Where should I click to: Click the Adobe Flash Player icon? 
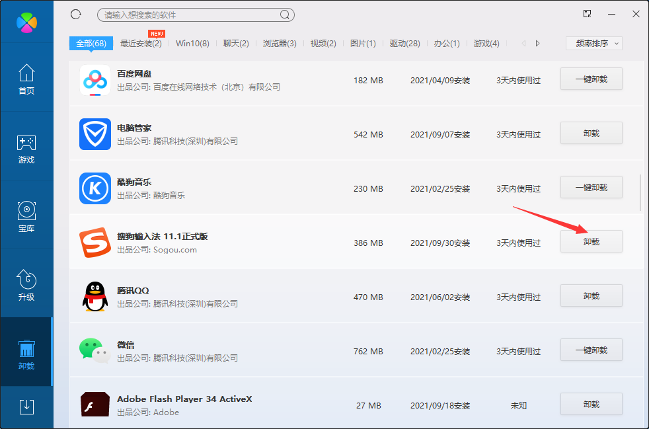point(95,405)
